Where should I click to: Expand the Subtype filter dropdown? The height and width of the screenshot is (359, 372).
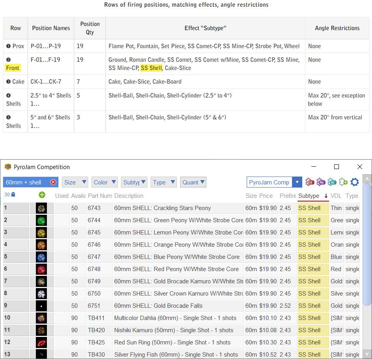pos(134,182)
